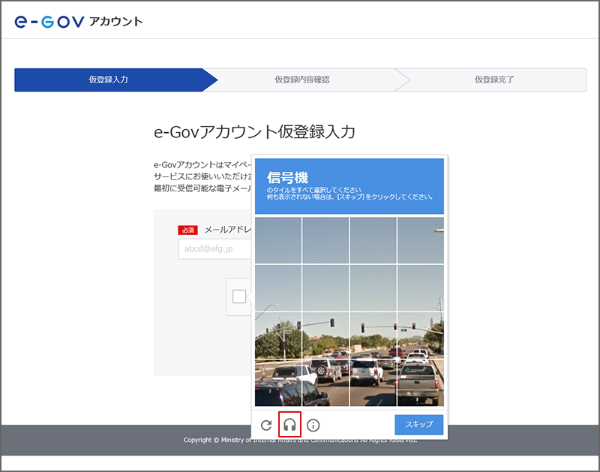The height and width of the screenshot is (472, 600).
Task: Tick the reCAPTCHA checkbox
Action: 239,296
